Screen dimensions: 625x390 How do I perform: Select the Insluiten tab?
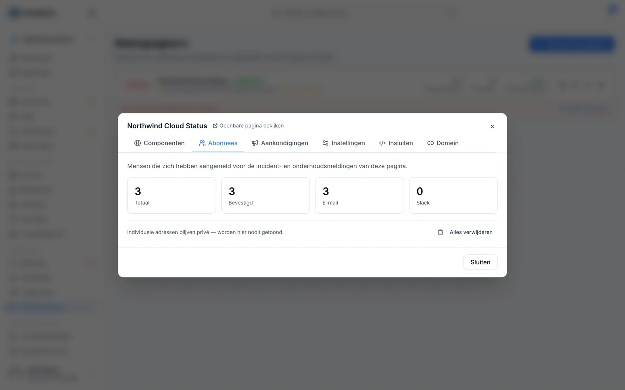[x=396, y=143]
